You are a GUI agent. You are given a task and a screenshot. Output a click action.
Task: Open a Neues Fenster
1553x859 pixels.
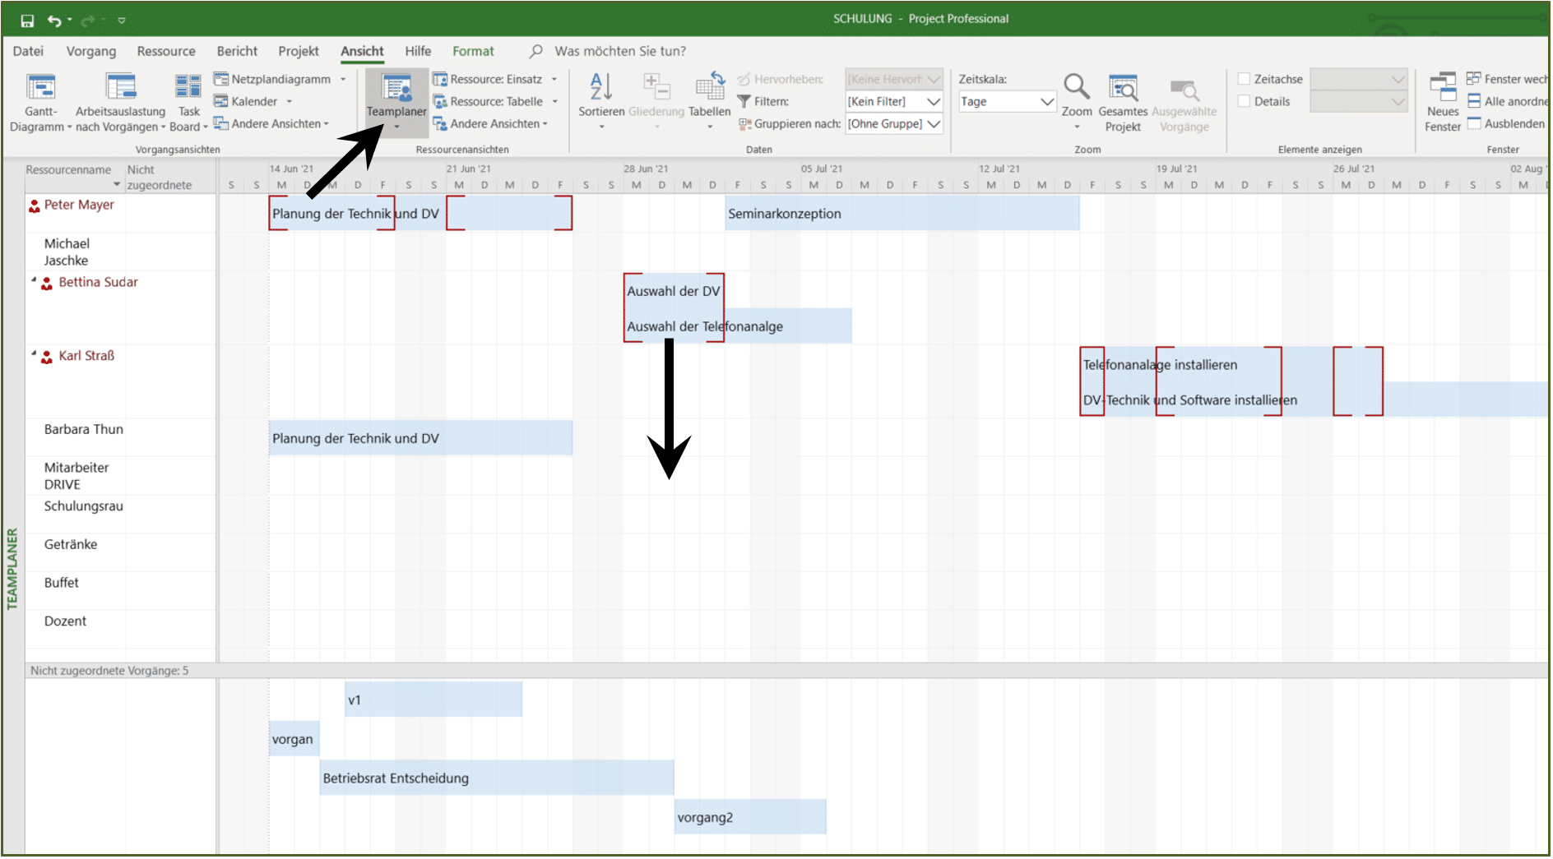(1443, 87)
